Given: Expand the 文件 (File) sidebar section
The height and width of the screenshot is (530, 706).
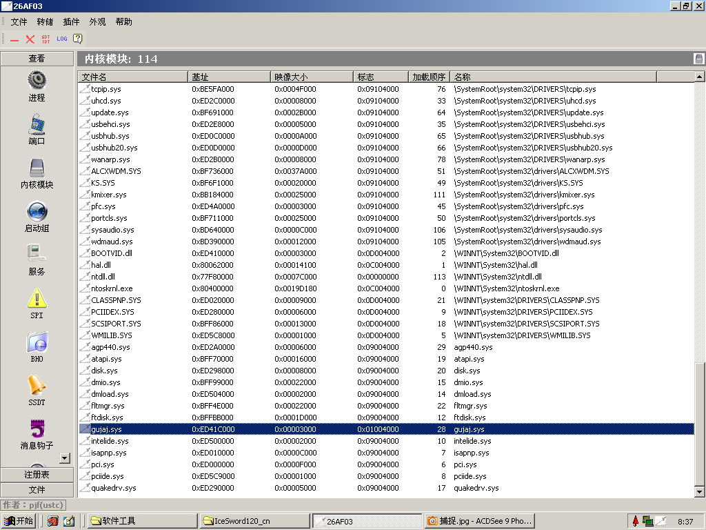Looking at the screenshot, I should coord(37,489).
